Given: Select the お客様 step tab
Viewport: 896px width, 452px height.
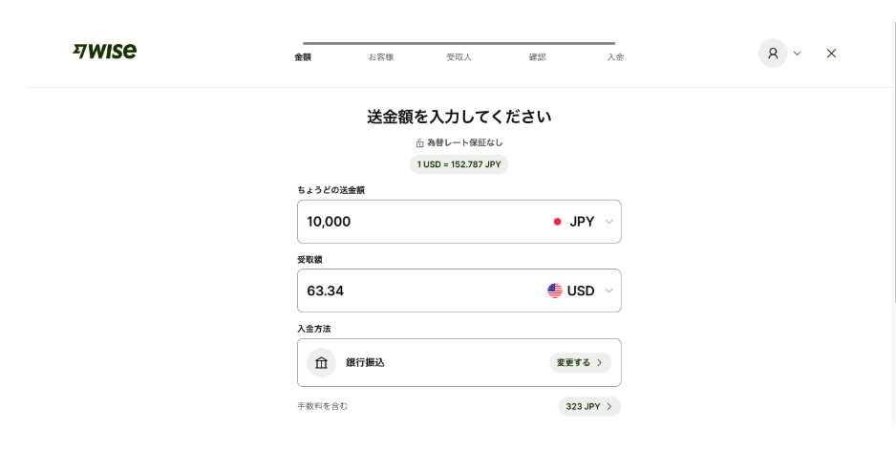Looking at the screenshot, I should (x=380, y=57).
